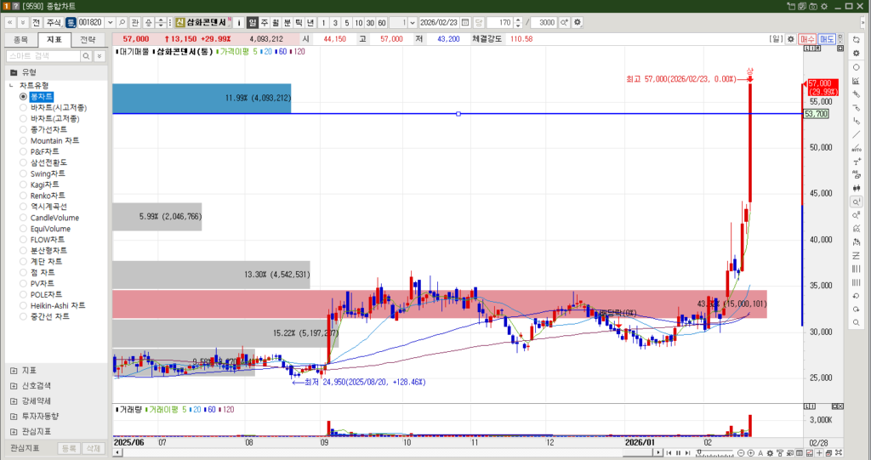Open the stock code dropdown arrow
The width and height of the screenshot is (871, 460).
point(110,22)
